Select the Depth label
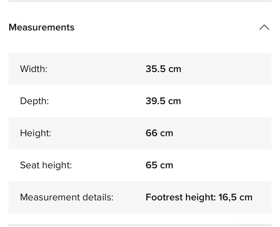 click(34, 101)
